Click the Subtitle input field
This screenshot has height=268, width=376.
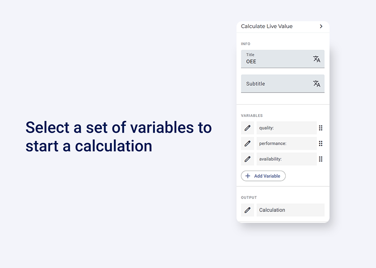tap(275, 84)
